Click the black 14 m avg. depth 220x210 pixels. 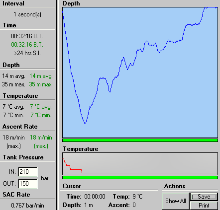coord(13,76)
